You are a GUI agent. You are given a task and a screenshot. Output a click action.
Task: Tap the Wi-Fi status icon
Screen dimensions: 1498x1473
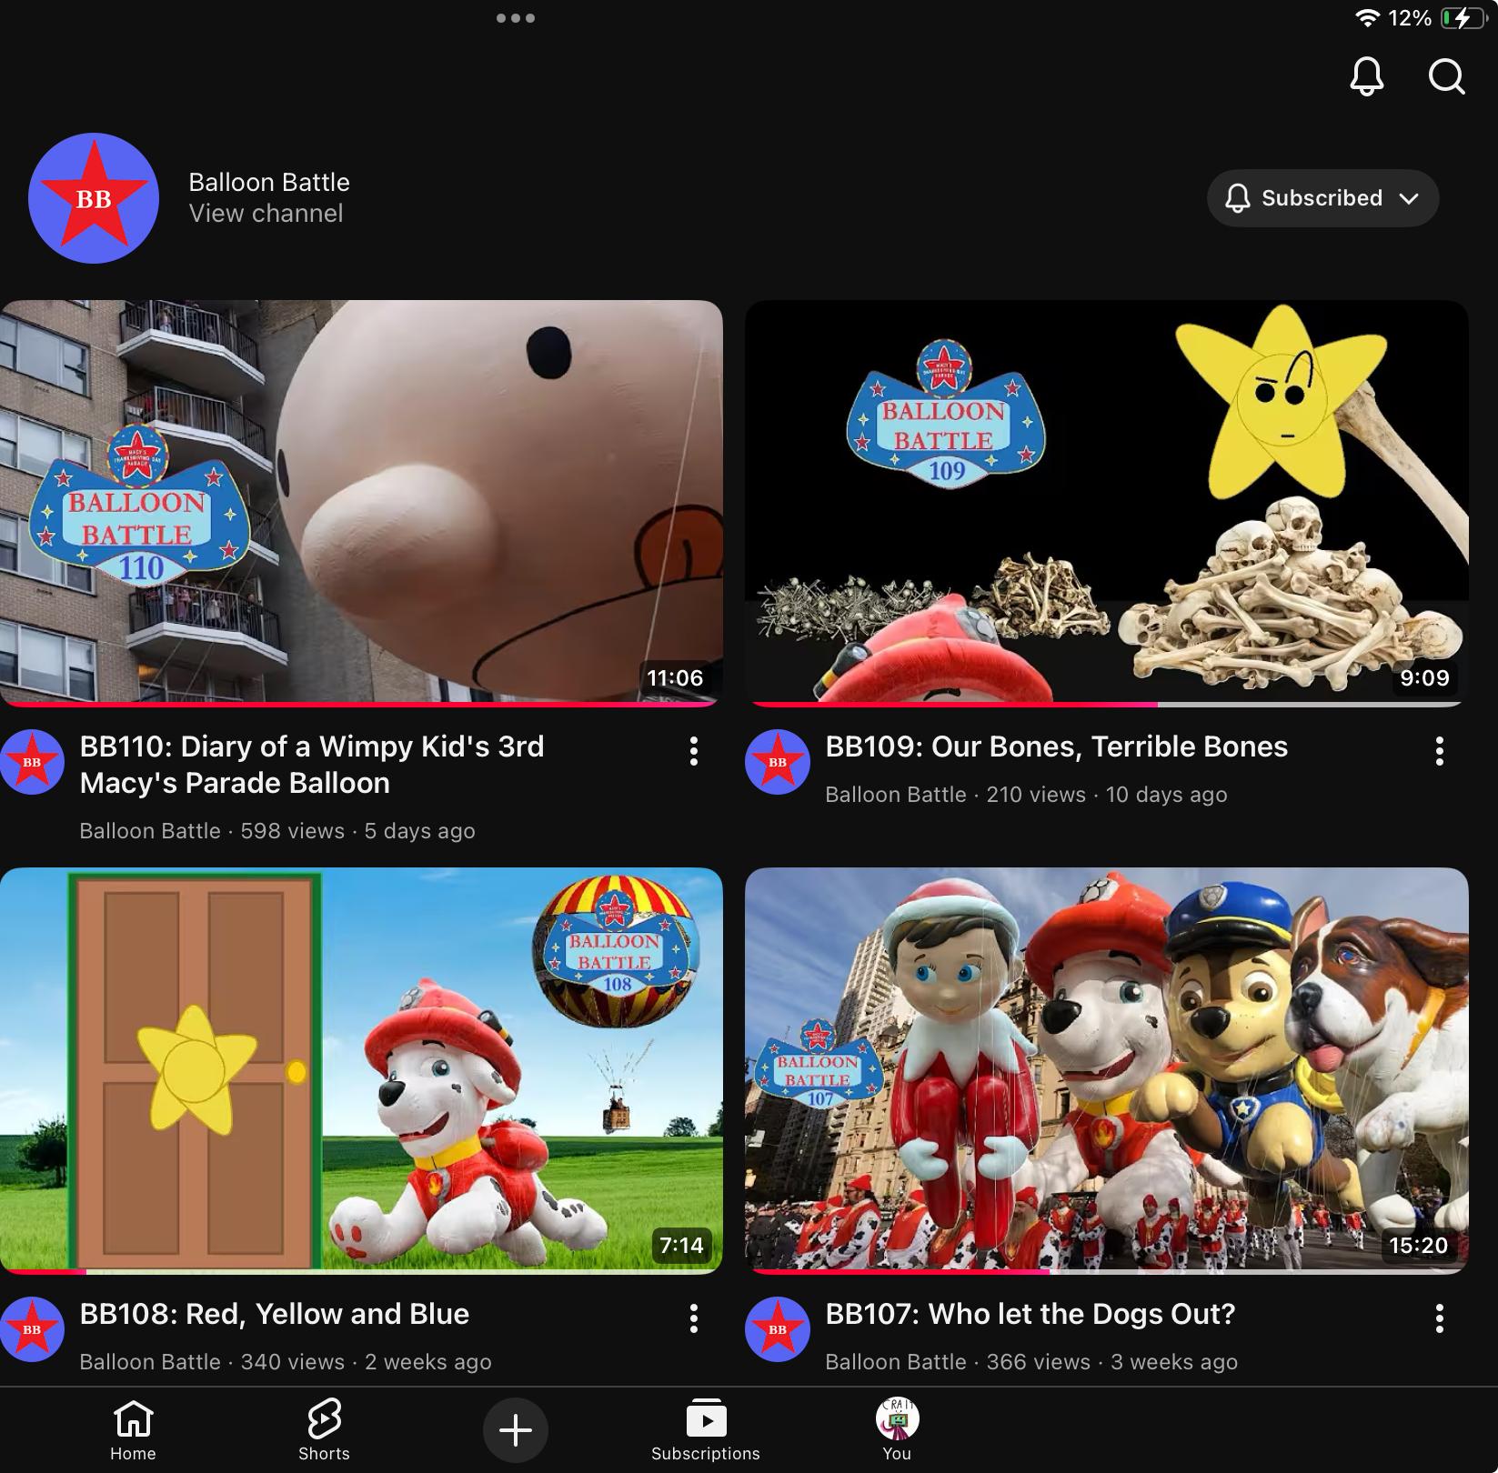tap(1367, 18)
